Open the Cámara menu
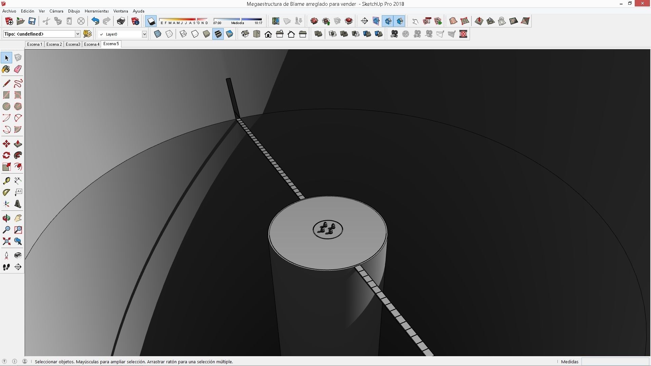651x366 pixels. point(56,11)
